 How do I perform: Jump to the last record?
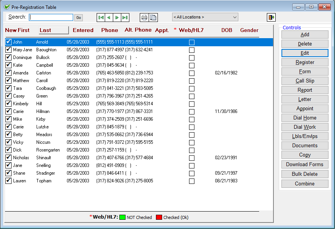coord(125,17)
